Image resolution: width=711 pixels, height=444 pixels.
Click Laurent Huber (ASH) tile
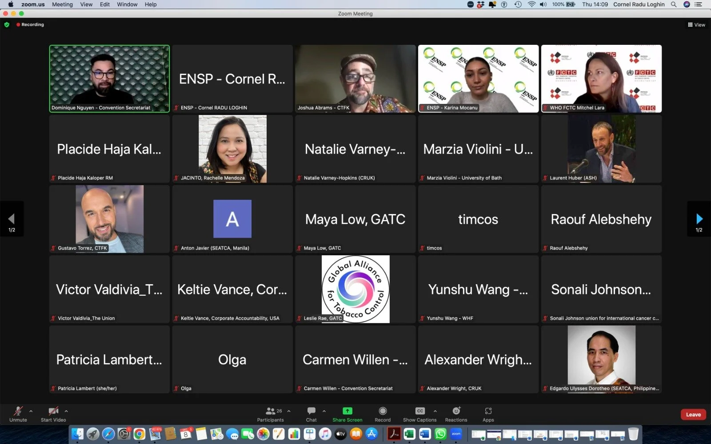coord(601,149)
